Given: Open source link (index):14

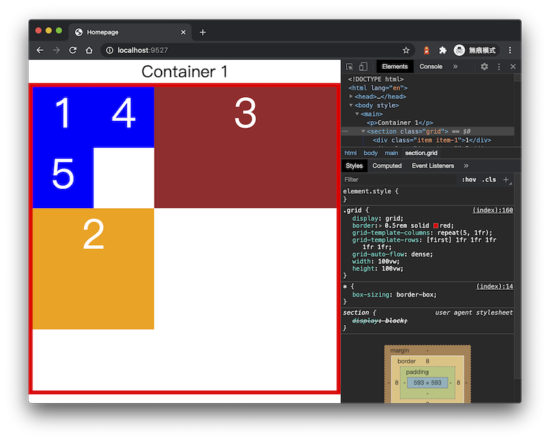Looking at the screenshot, I should (494, 286).
